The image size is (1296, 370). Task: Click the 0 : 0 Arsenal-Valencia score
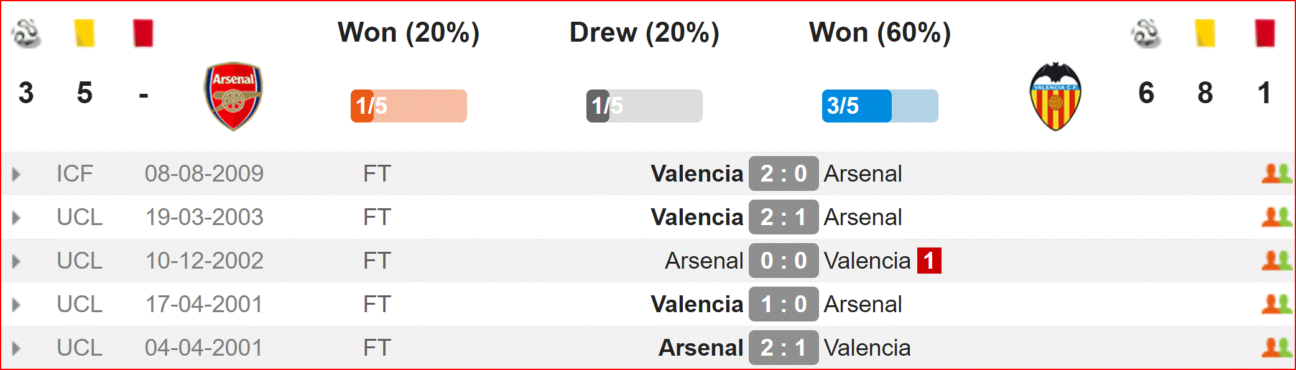coord(784,261)
